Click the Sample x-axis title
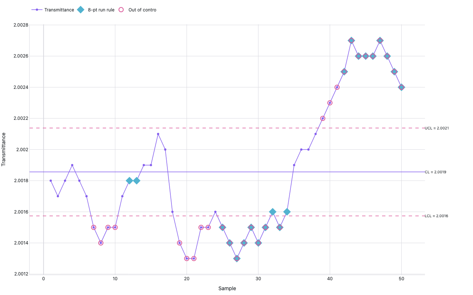 tap(227, 288)
